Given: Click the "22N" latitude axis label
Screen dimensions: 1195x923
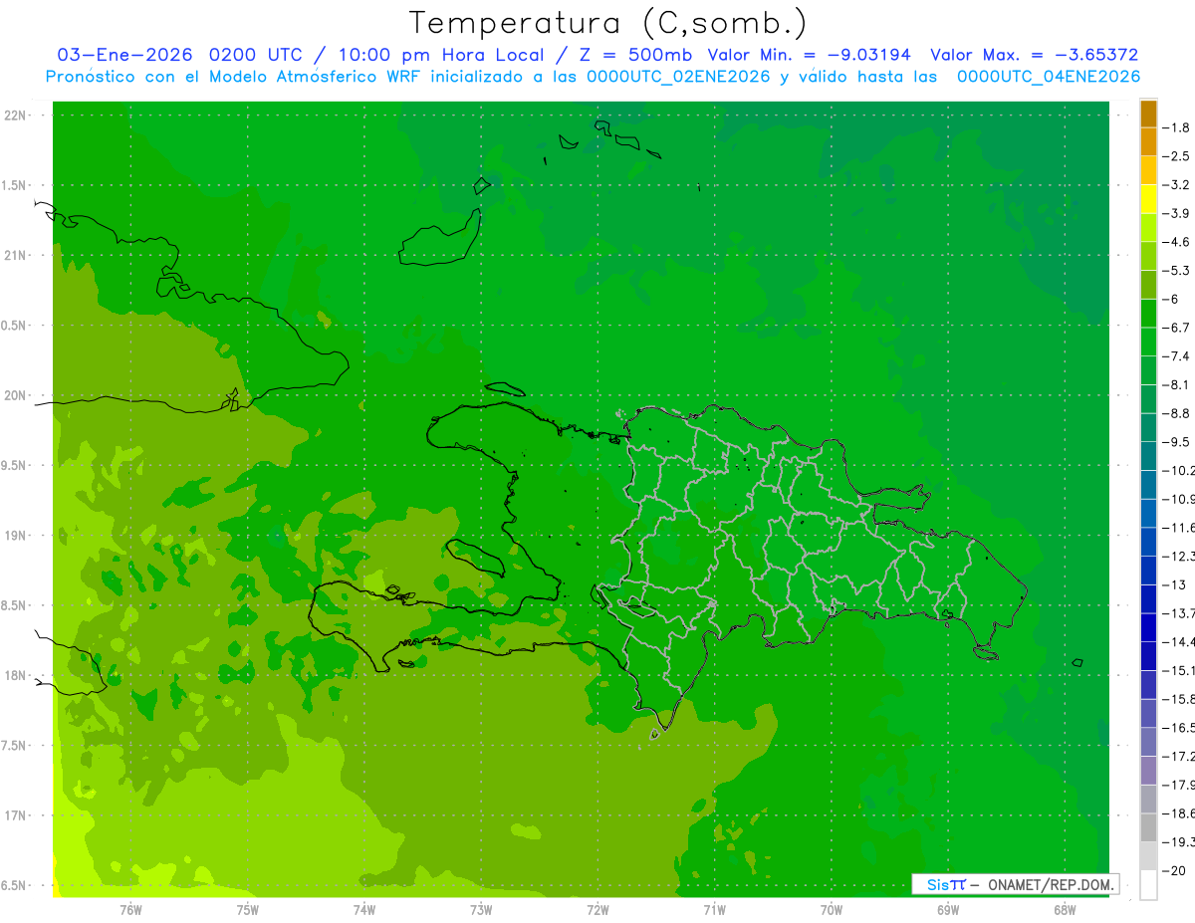Looking at the screenshot, I should [16, 115].
